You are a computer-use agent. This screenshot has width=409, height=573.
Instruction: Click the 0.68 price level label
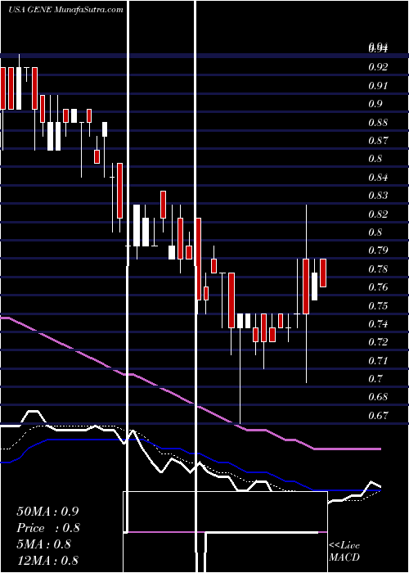point(378,397)
